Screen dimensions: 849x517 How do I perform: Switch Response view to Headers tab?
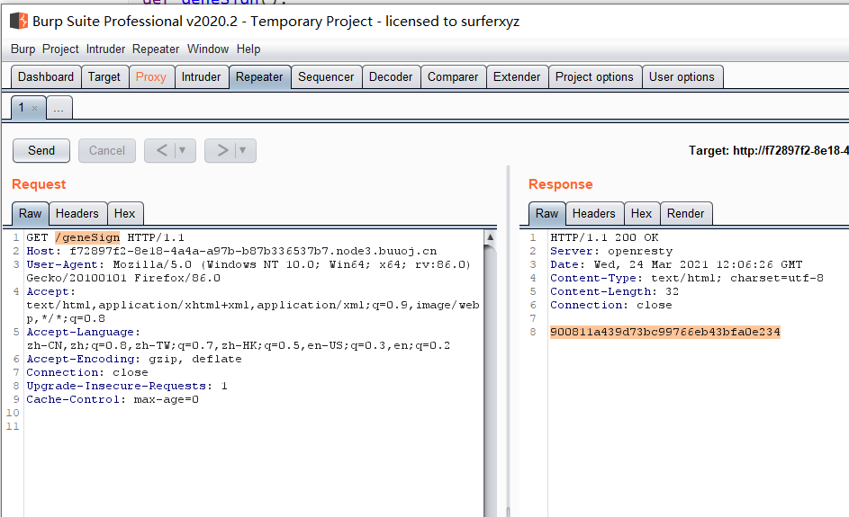pos(594,214)
